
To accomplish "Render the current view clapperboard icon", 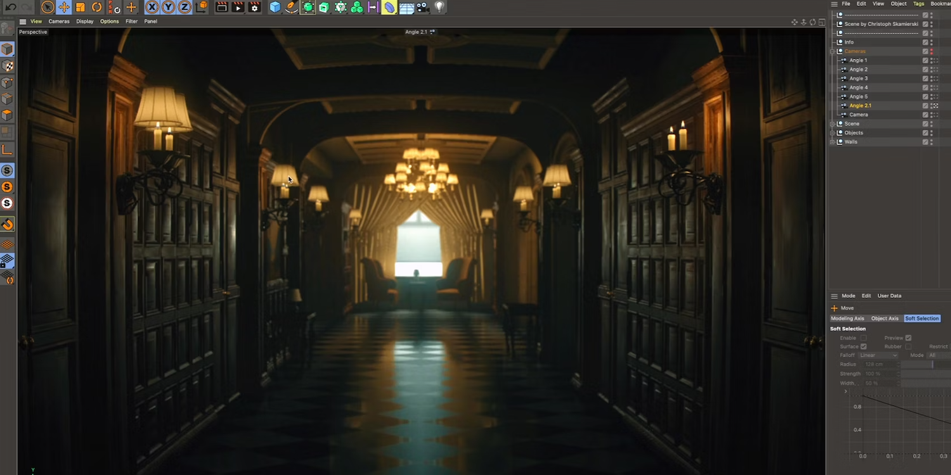I will [x=222, y=7].
